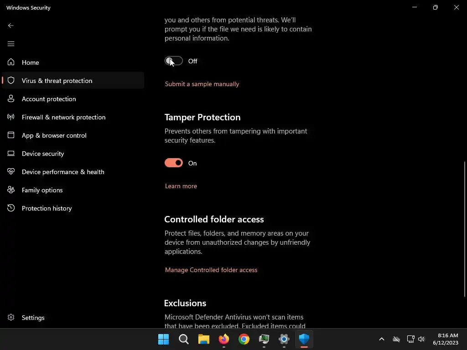This screenshot has width=467, height=350.
Task: Turn off the Tamper Protection toggle
Action: (174, 163)
